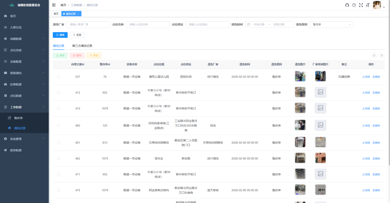Click 修改 link in row id 412
The image size is (390, 203).
pyautogui.click(x=366, y=92)
